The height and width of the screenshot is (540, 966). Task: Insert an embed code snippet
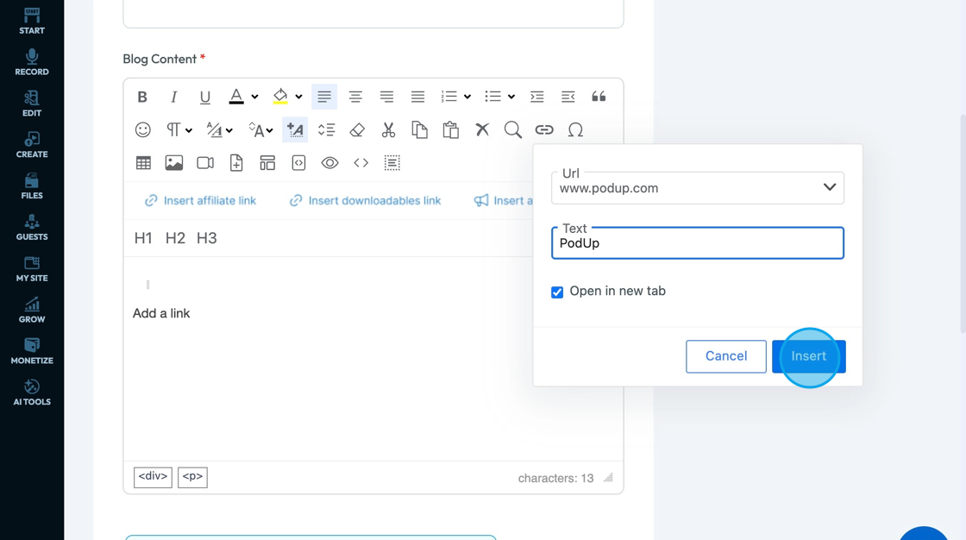coord(298,163)
